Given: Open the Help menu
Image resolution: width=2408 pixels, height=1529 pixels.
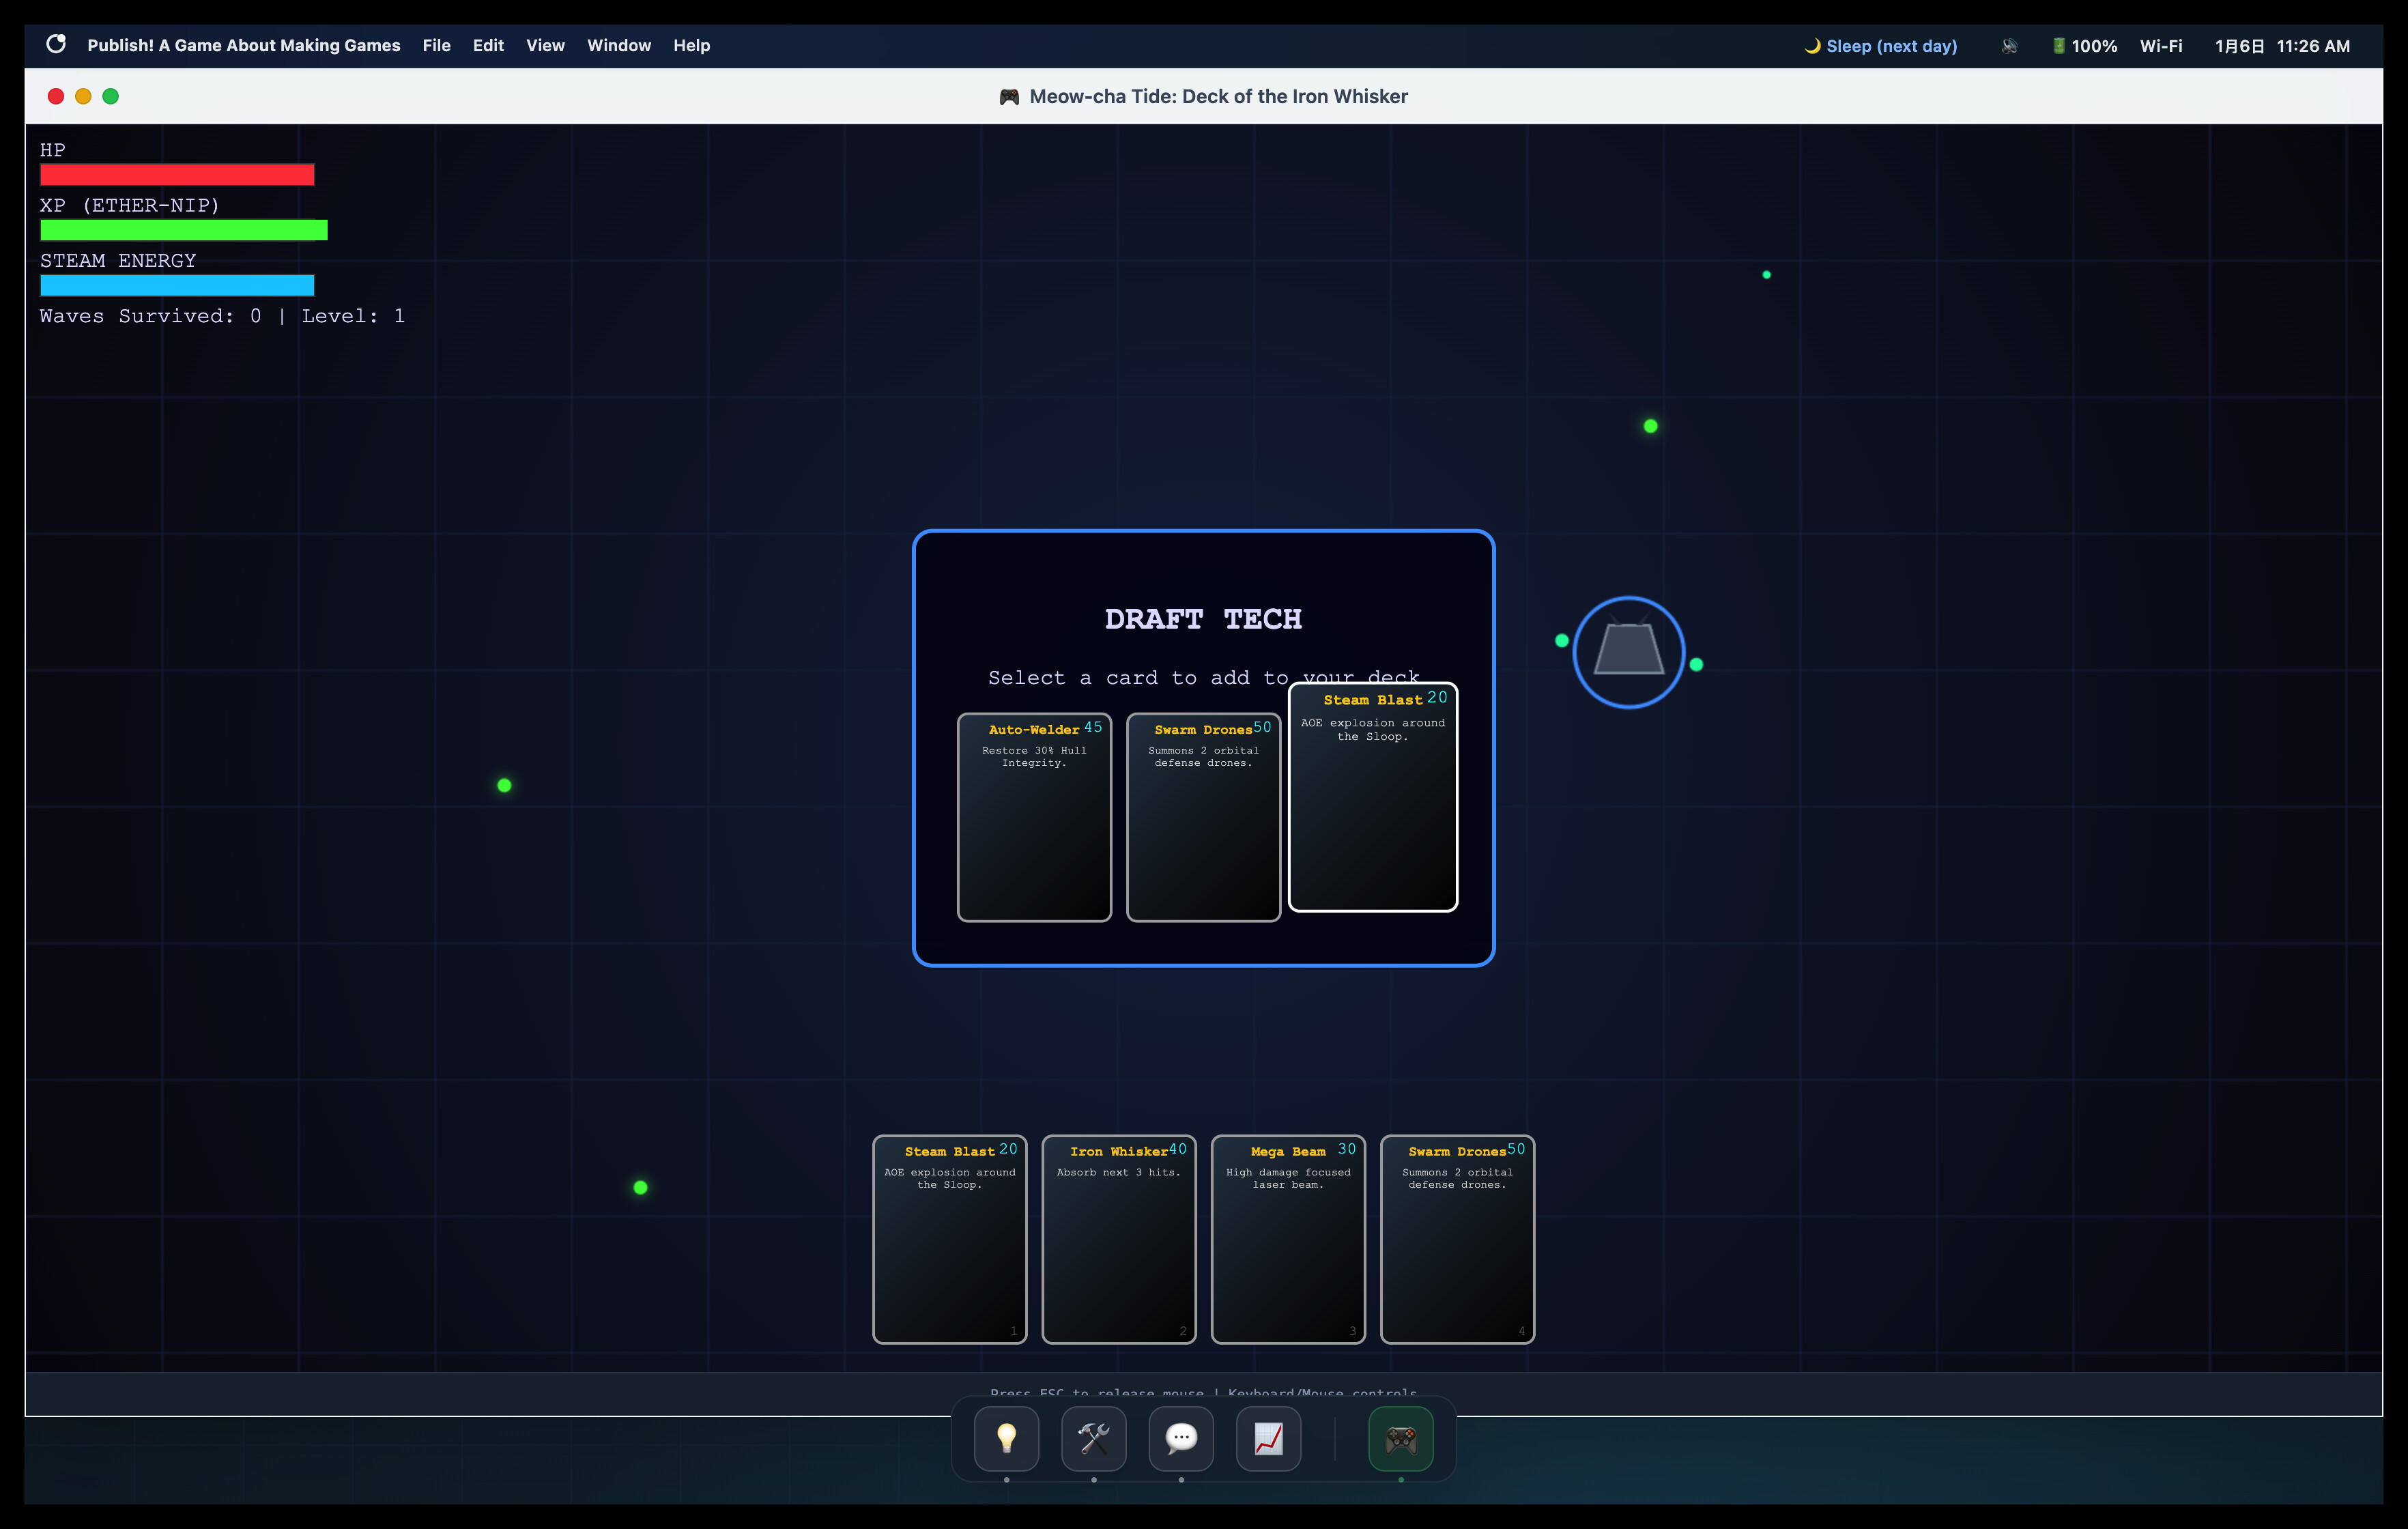Looking at the screenshot, I should coord(691,45).
